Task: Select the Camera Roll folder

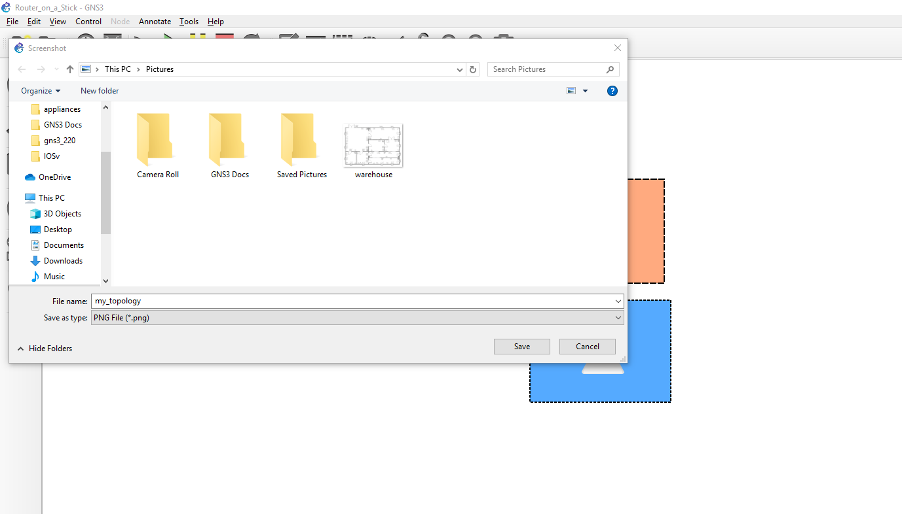Action: click(x=157, y=146)
